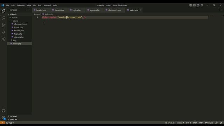Open the Explorer view in activity bar
This screenshot has height=126, width=224.
(3, 11)
